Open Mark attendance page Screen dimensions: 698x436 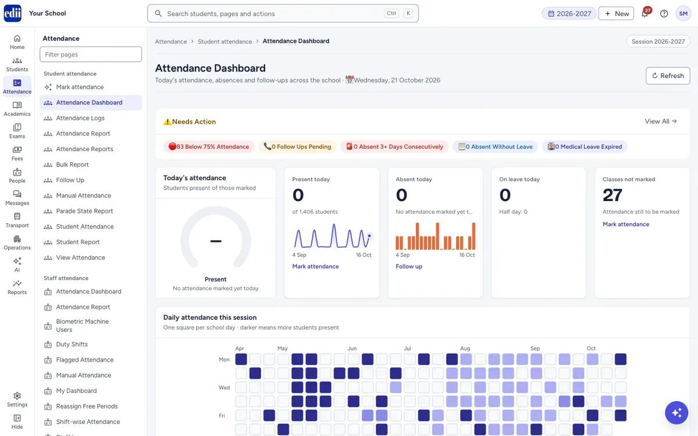(91, 87)
